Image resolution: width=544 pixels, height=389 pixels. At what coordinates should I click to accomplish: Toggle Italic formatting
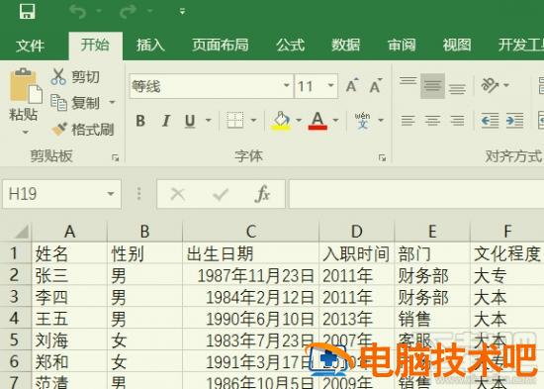[166, 121]
